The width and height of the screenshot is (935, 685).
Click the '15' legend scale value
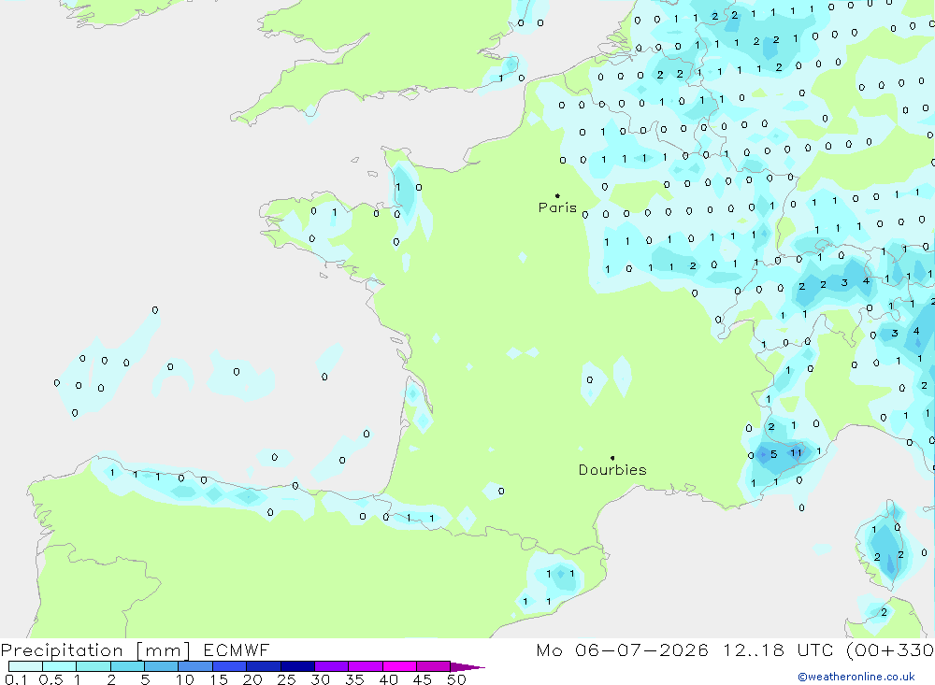pyautogui.click(x=218, y=679)
